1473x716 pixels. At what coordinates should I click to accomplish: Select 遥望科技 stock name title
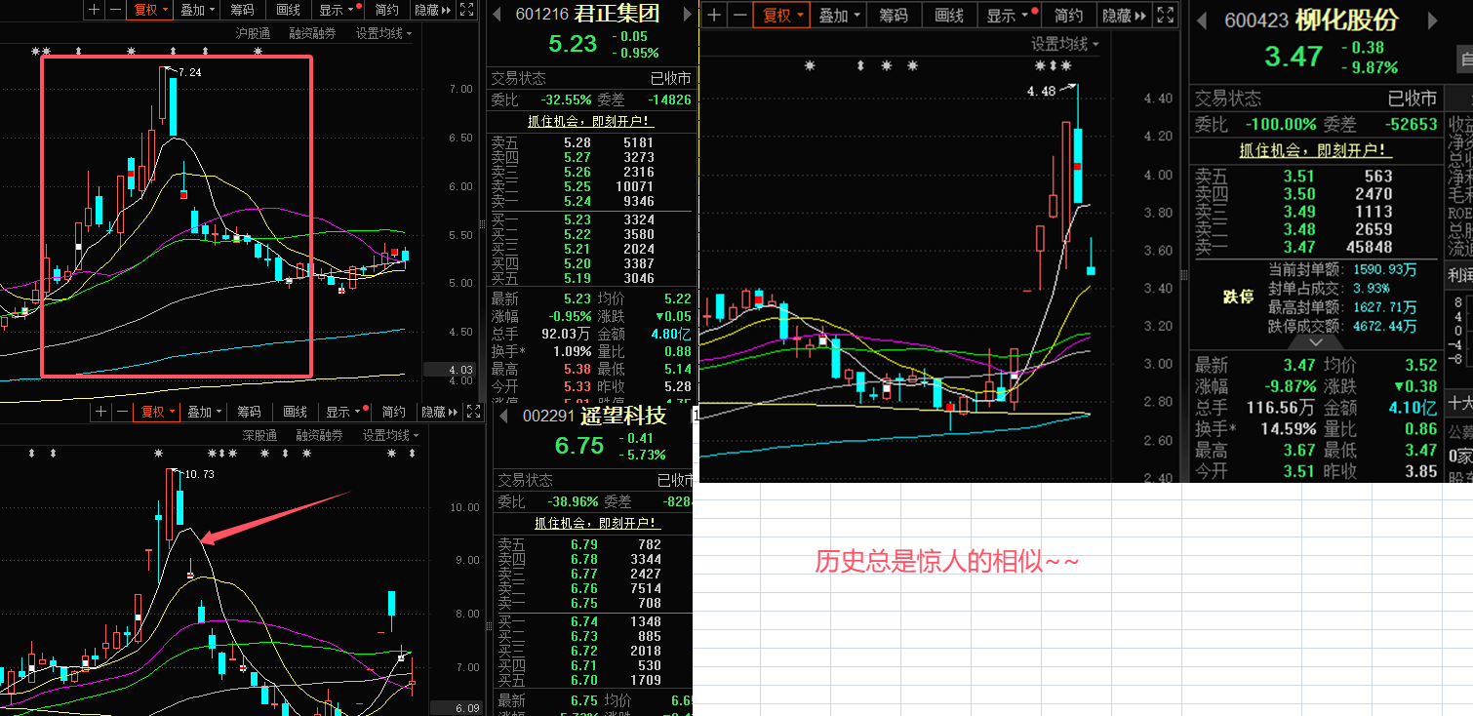(624, 417)
